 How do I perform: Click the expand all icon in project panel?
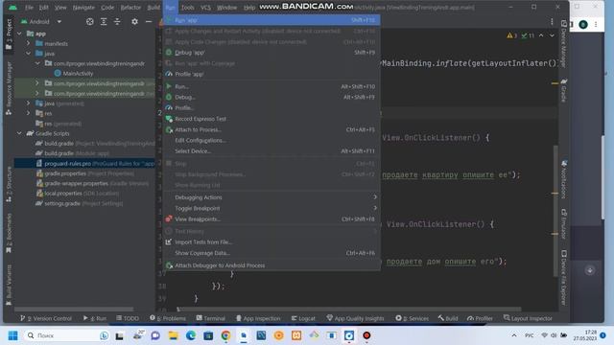point(104,21)
